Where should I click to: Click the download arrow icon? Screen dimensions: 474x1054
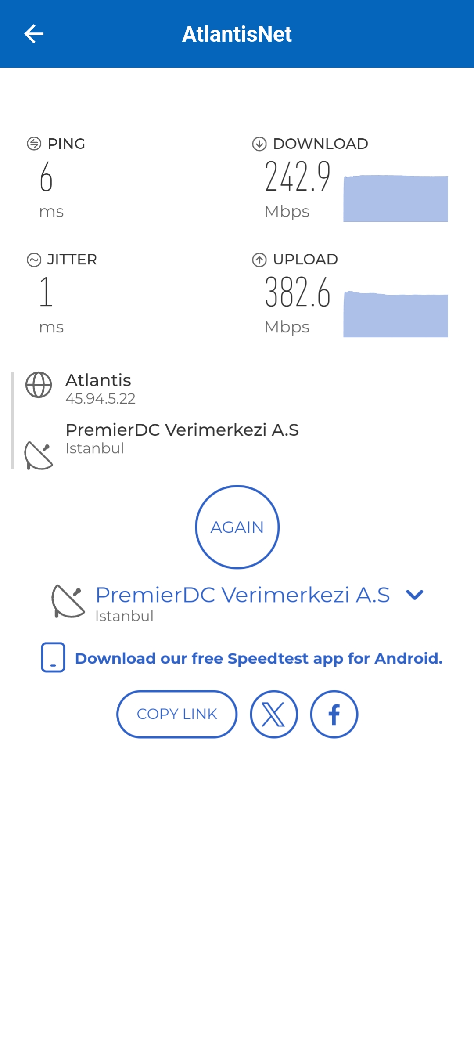coord(259,144)
